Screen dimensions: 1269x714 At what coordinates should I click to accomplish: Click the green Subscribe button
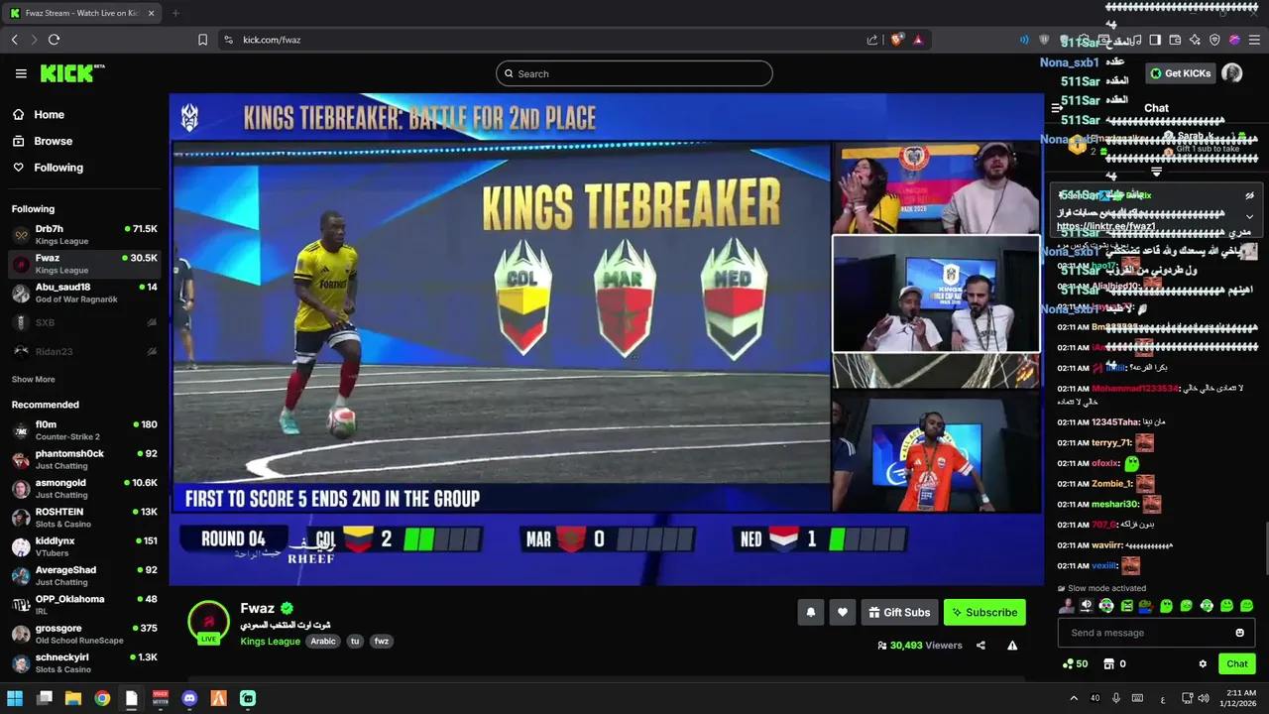tap(984, 613)
